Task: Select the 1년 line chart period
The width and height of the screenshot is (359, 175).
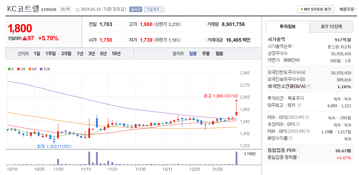Action: pyautogui.click(x=80, y=54)
